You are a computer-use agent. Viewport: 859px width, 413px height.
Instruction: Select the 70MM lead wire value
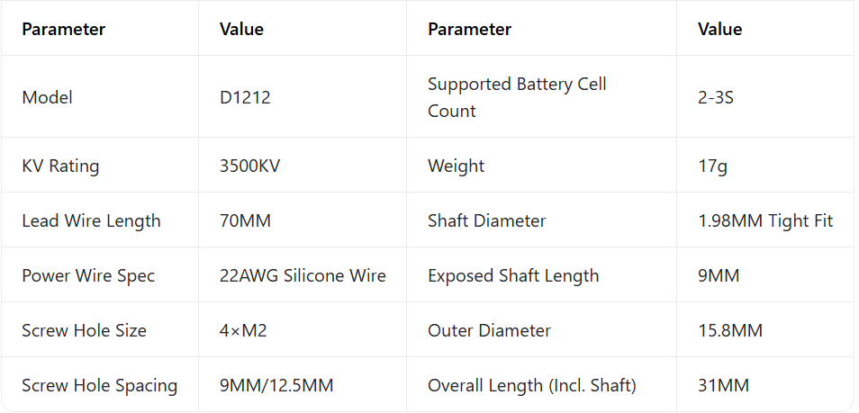pos(246,220)
